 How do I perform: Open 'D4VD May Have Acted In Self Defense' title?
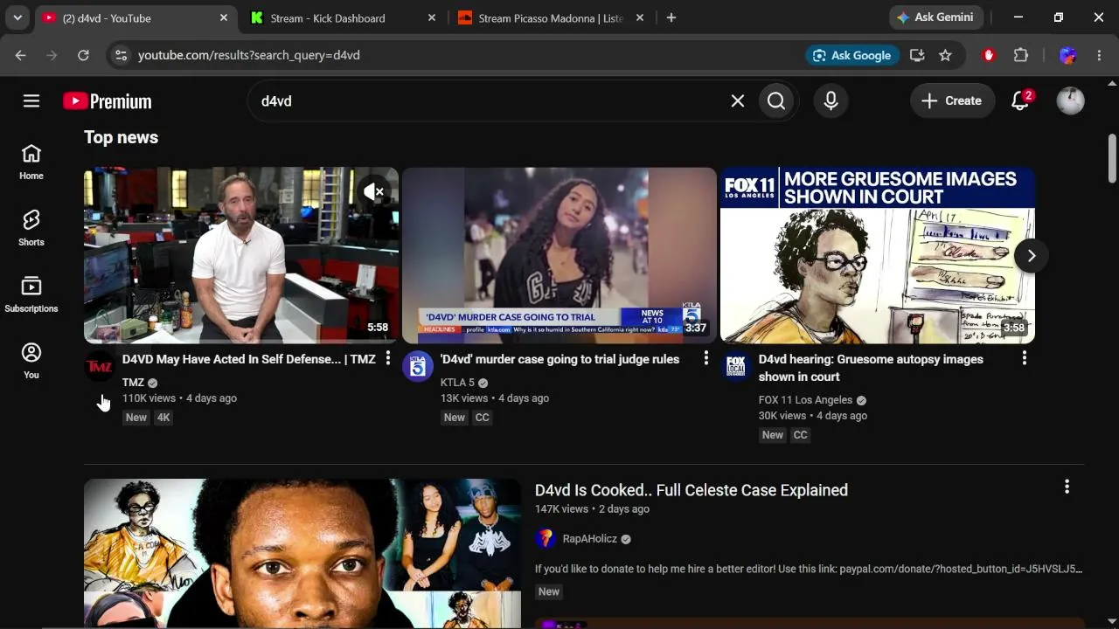coord(249,359)
